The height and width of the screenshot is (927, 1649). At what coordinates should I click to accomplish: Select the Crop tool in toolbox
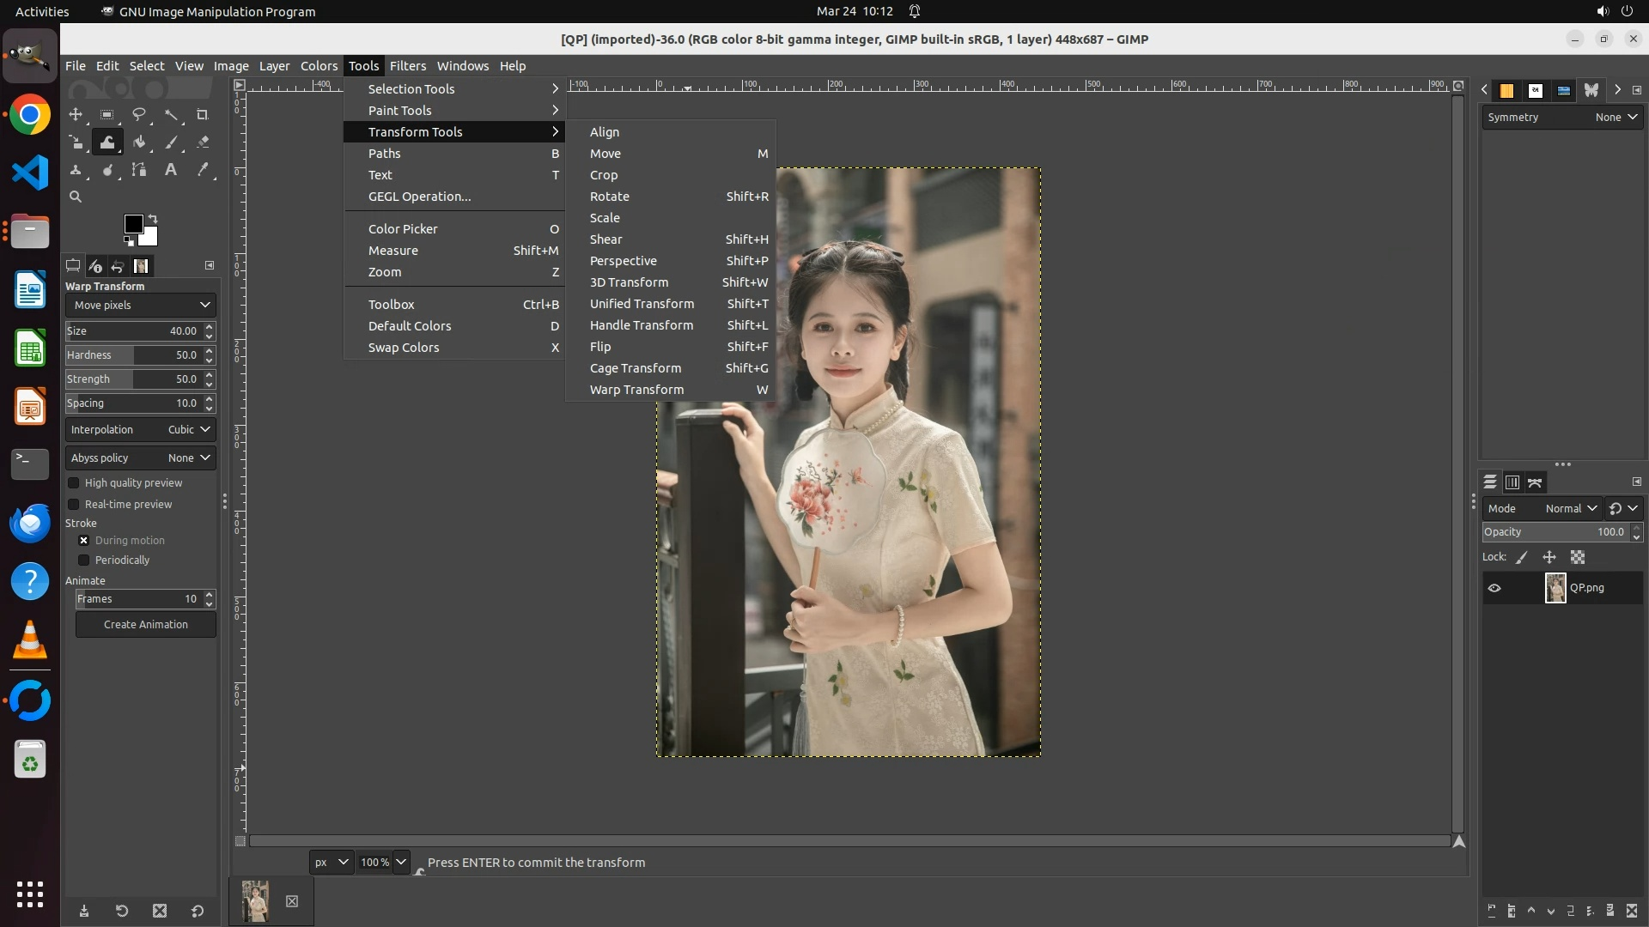[203, 114]
